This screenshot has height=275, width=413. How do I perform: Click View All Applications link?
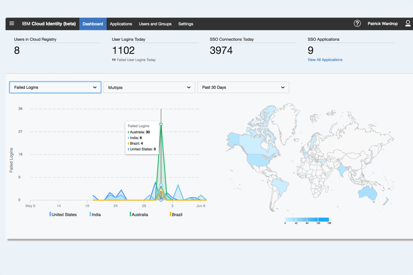point(325,60)
